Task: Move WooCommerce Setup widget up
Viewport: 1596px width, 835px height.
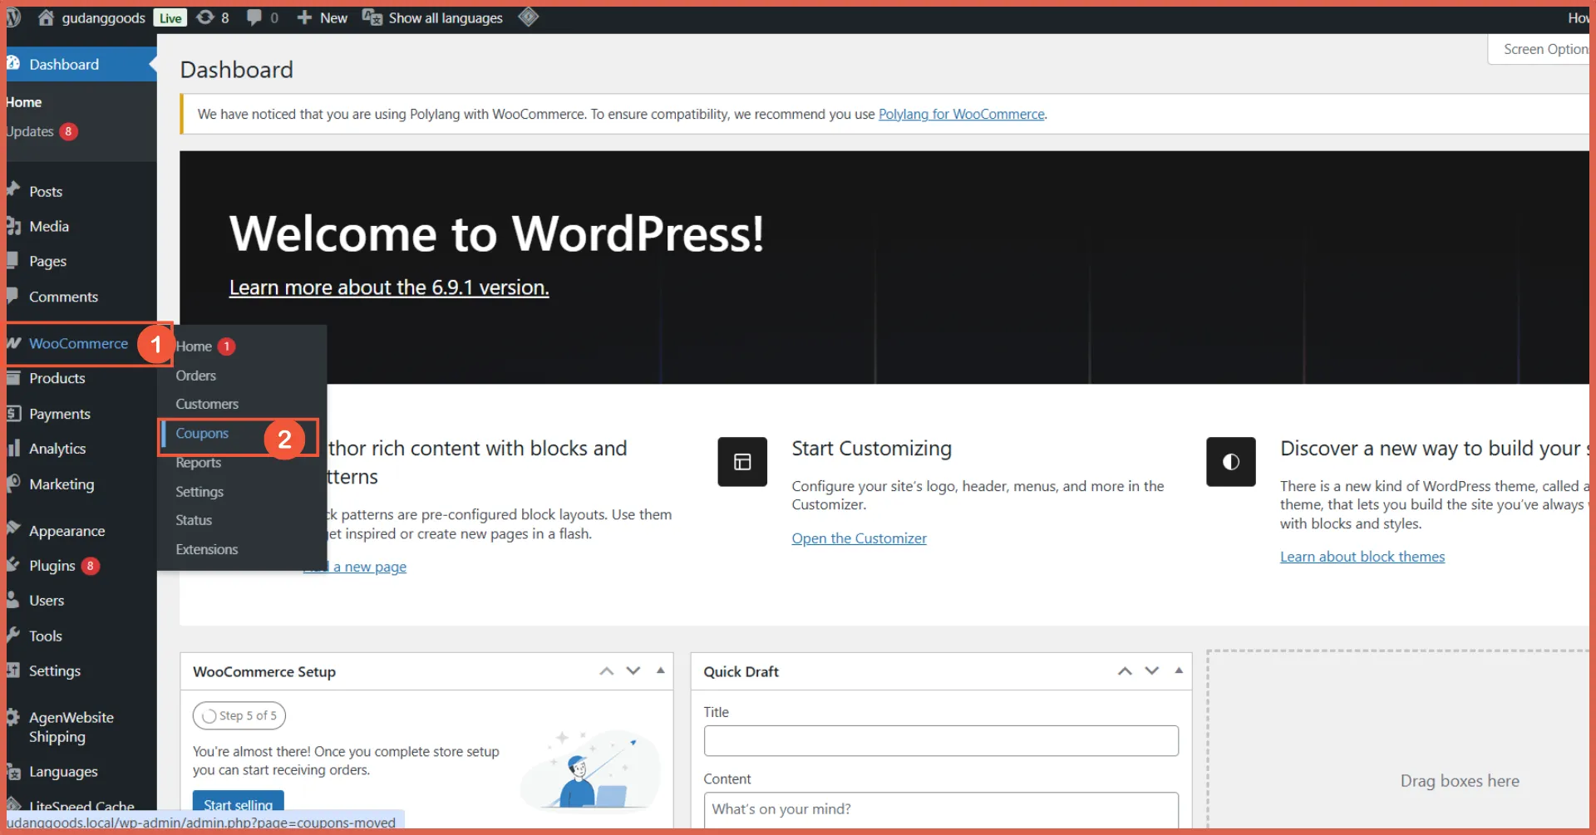Action: coord(607,670)
